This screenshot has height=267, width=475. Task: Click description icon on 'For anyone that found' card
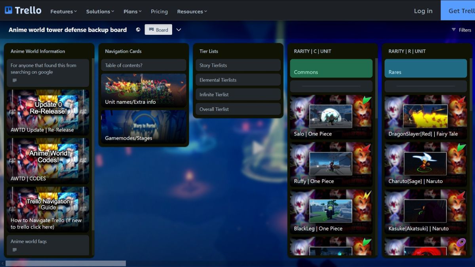click(15, 80)
